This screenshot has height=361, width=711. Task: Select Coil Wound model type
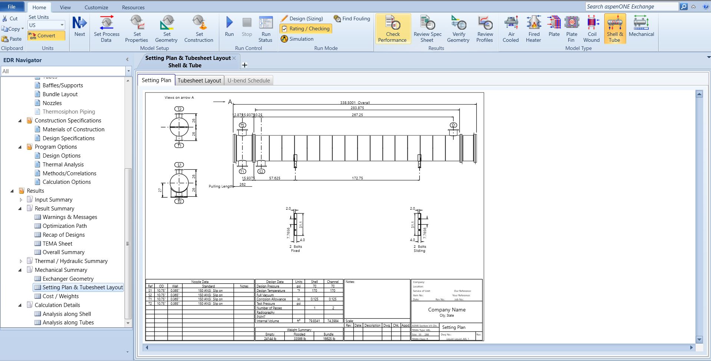592,29
